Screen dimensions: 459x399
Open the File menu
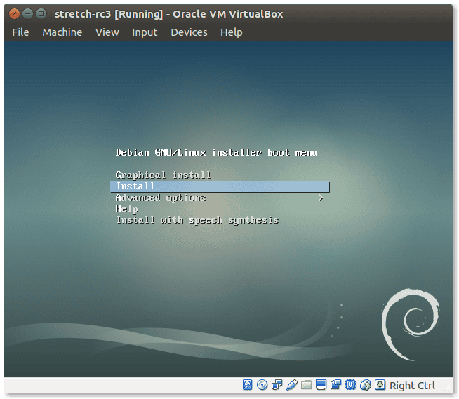(x=20, y=32)
